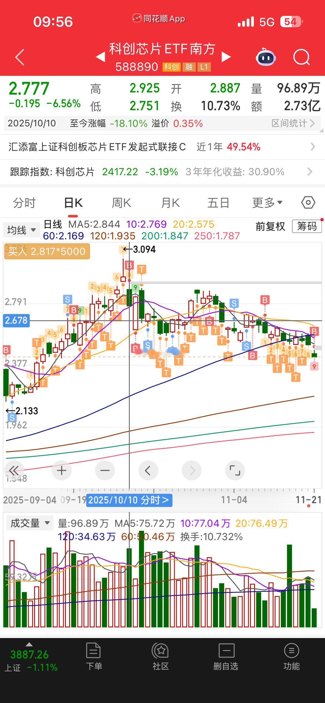Tap the 同花顺 App return pill
The image size is (325, 703).
point(159,19)
